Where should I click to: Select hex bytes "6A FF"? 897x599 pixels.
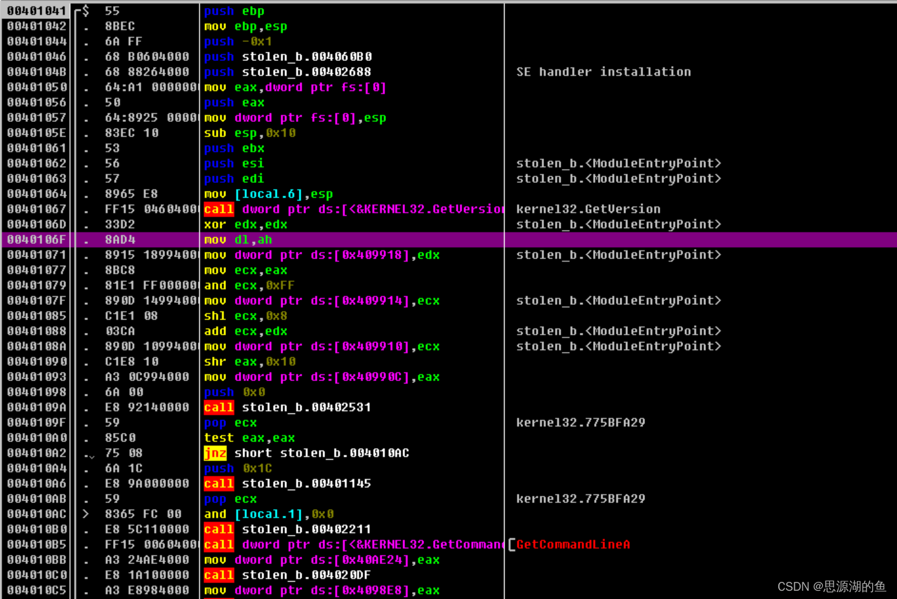point(124,41)
